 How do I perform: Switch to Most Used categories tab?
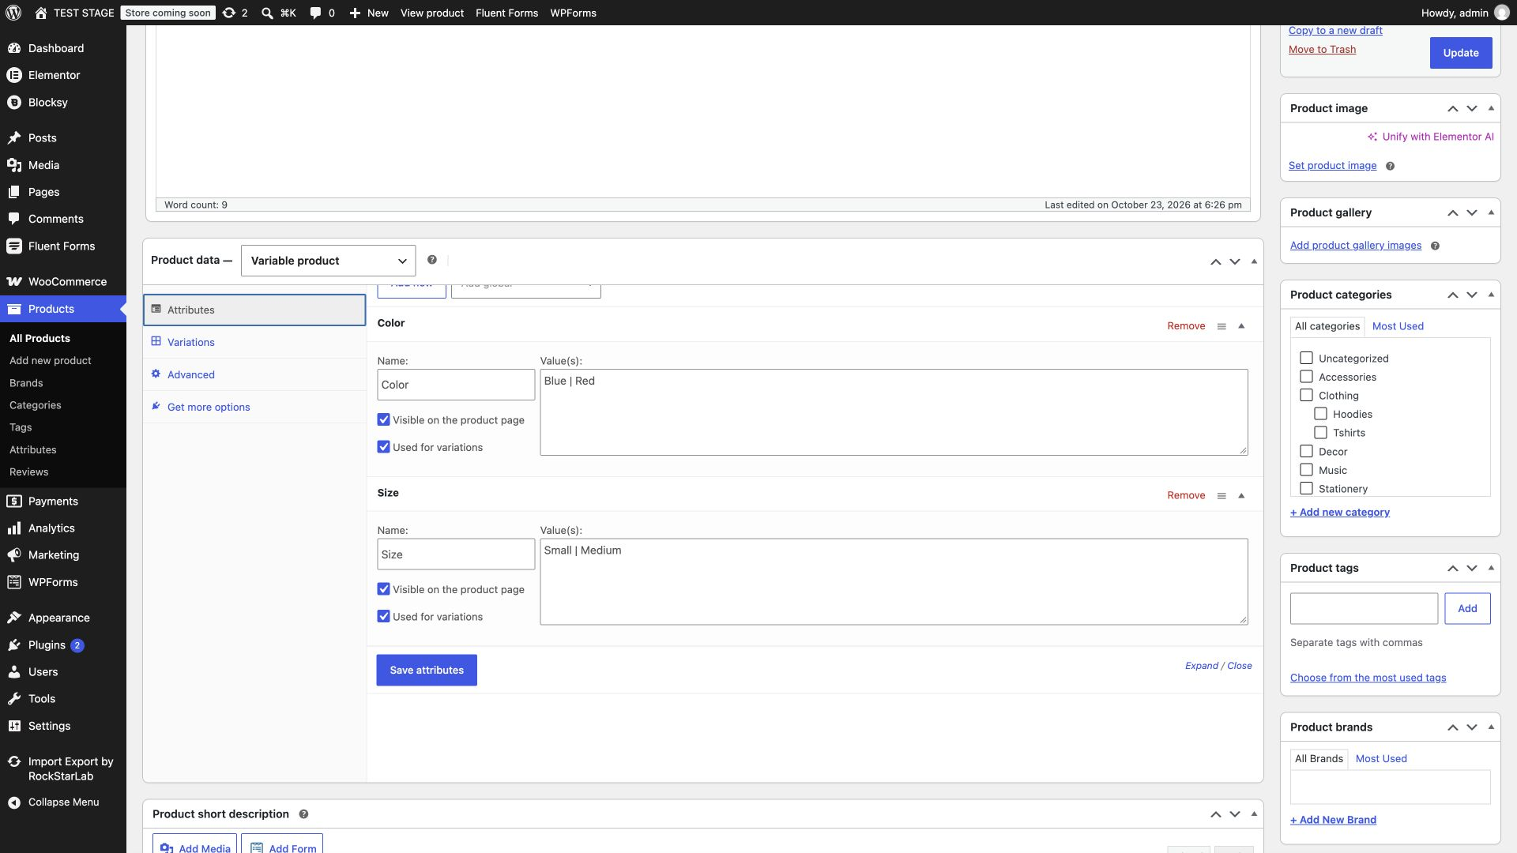(x=1398, y=326)
